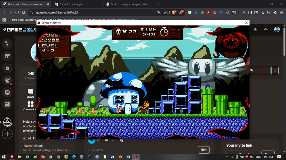The width and height of the screenshot is (286, 160).
Task: Click the Game Jolt logo
Action: pyautogui.click(x=20, y=30)
